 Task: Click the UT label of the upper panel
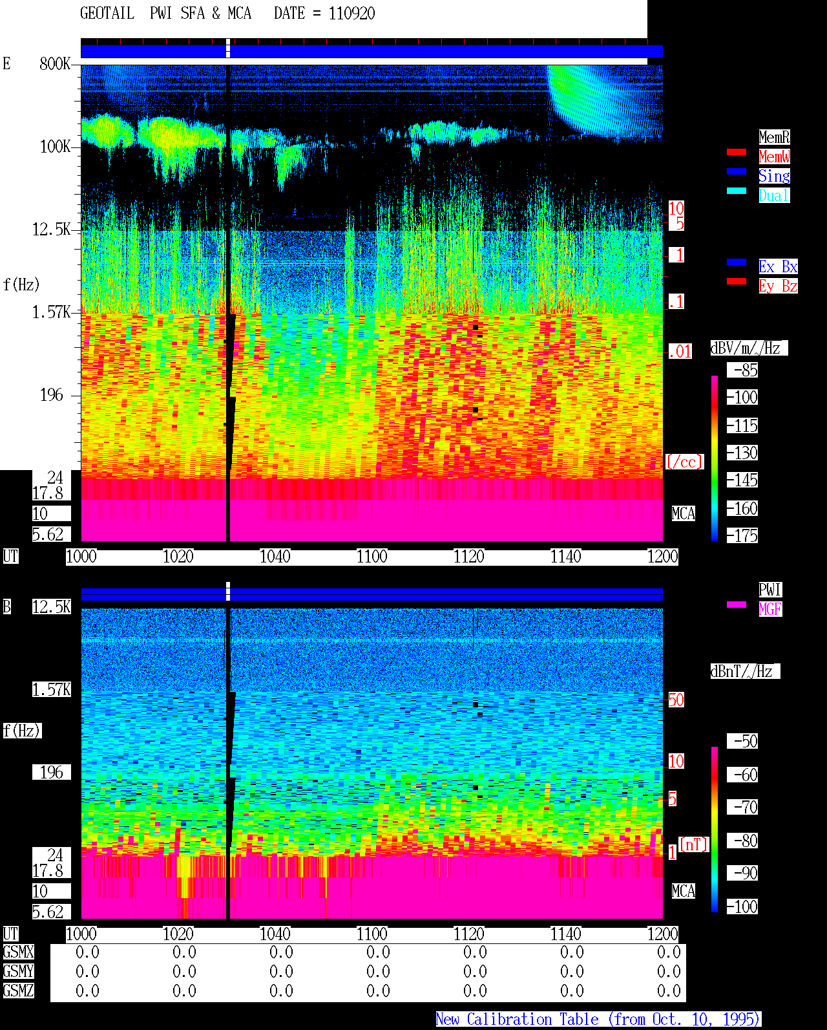[11, 556]
